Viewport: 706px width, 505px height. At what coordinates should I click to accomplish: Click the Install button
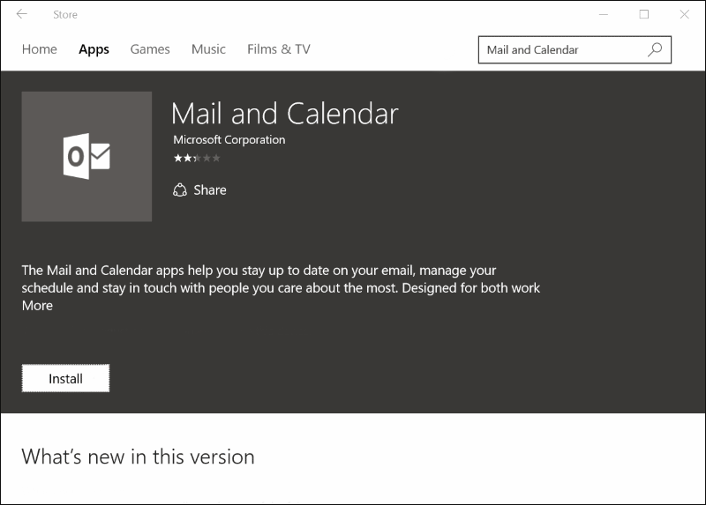[65, 378]
